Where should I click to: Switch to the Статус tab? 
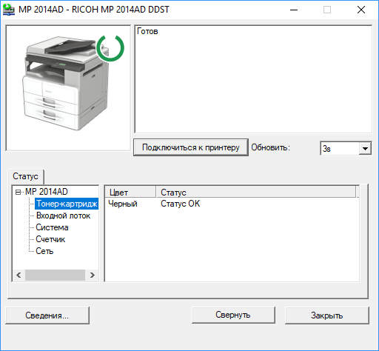coord(26,176)
